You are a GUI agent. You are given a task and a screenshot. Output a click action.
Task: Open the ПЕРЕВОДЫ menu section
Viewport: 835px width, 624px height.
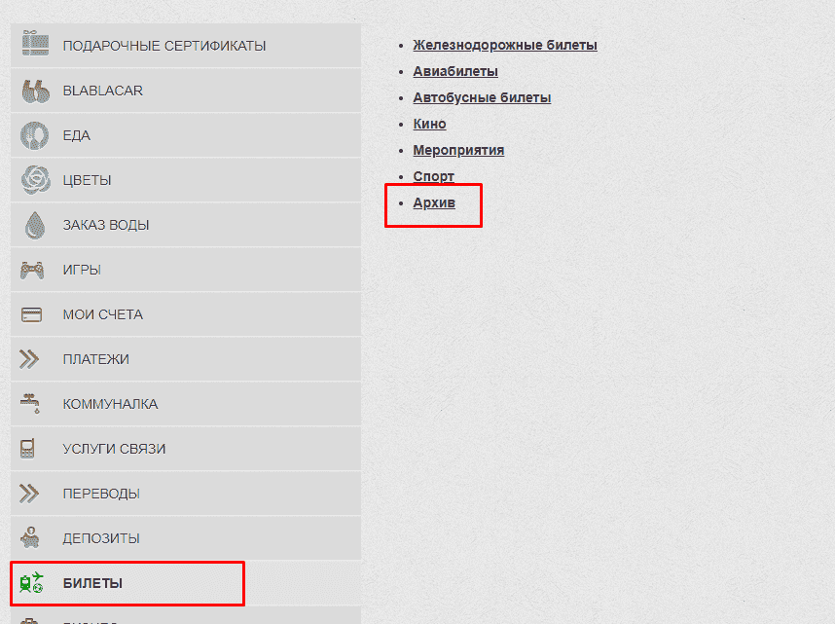point(101,494)
